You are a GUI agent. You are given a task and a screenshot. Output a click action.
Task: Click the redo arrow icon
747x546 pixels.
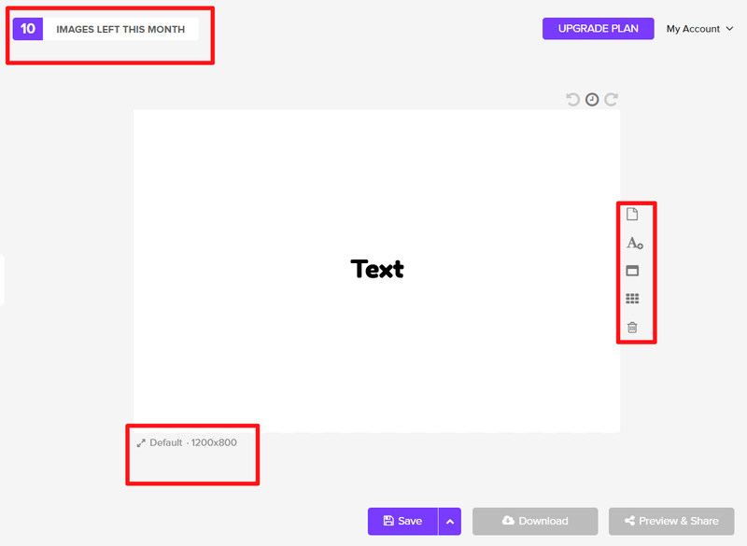[611, 100]
